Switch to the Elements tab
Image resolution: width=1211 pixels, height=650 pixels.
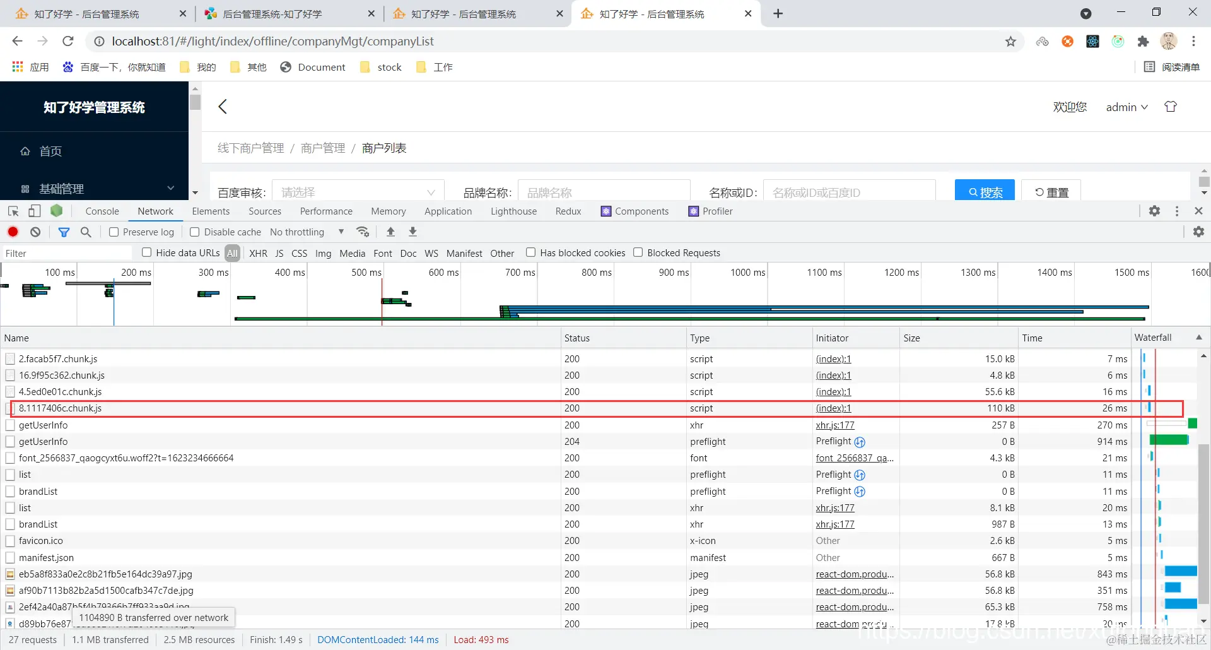[211, 211]
